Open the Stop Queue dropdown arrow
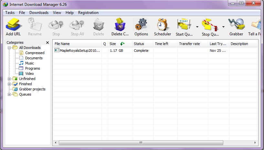Screen dimensions: 264x150 tap(223, 27)
